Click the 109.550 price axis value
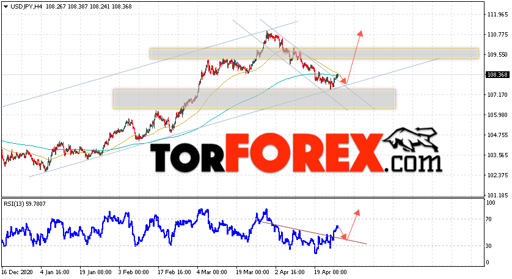 tap(497, 55)
